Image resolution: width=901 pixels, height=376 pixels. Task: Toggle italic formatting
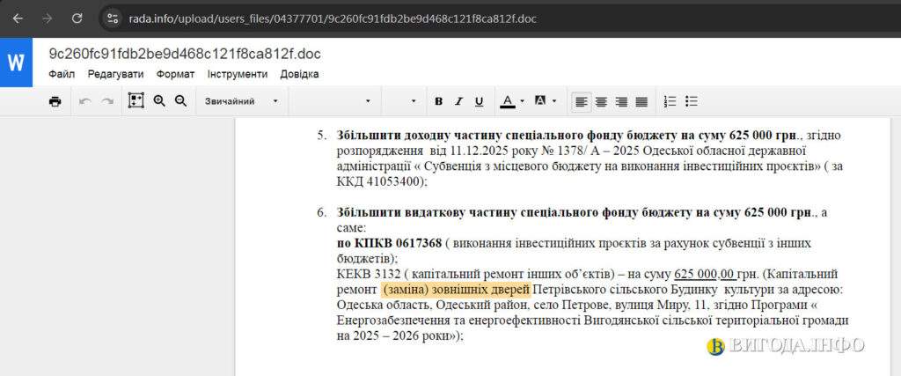tap(458, 101)
